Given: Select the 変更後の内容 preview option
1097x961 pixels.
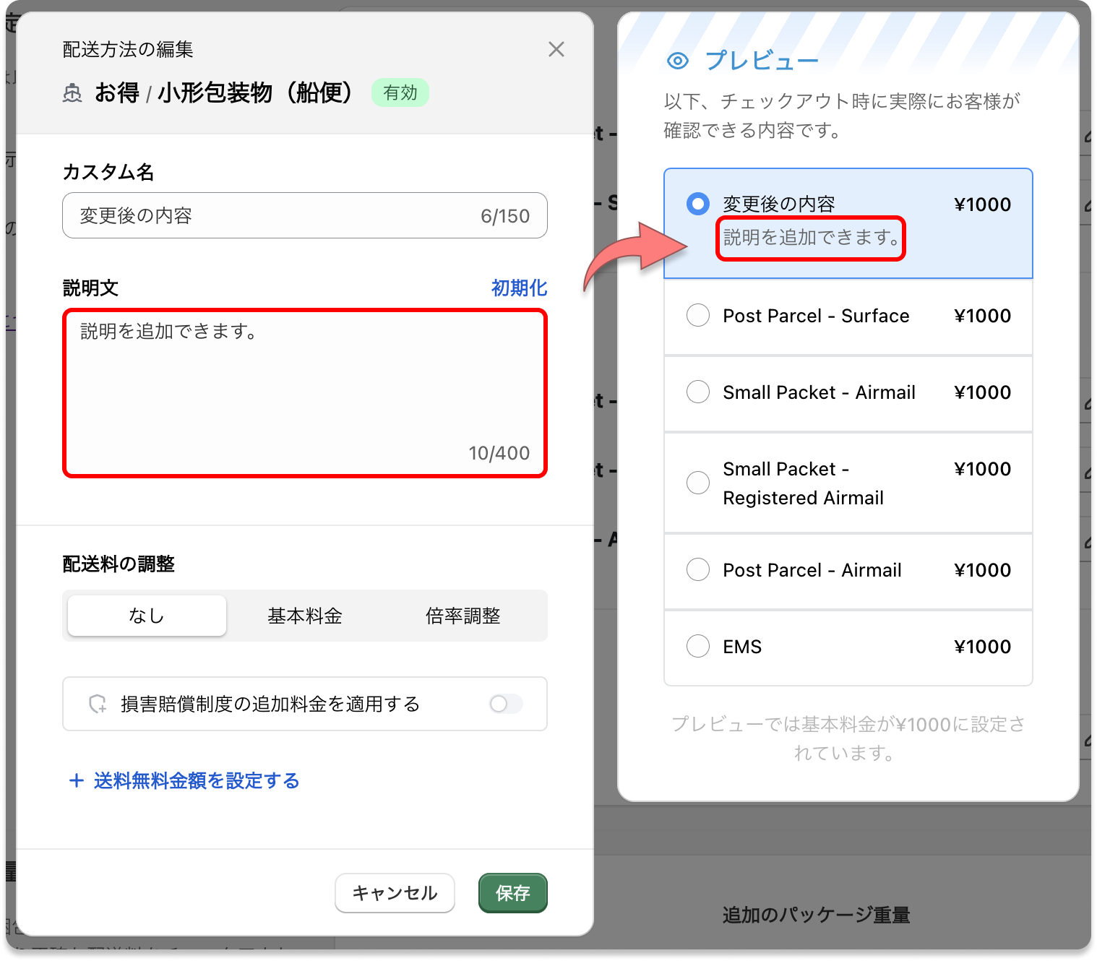Looking at the screenshot, I should click(x=697, y=204).
